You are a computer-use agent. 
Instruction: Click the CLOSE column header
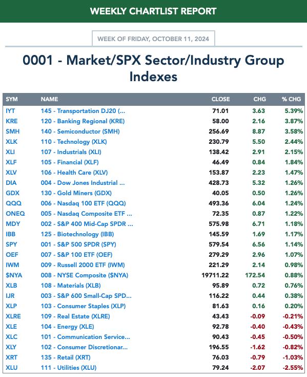click(221, 99)
